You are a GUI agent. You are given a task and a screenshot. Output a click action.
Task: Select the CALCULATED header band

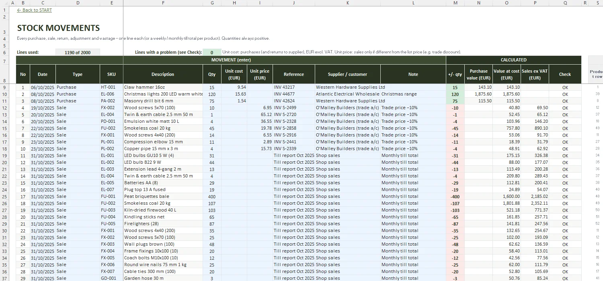(514, 60)
